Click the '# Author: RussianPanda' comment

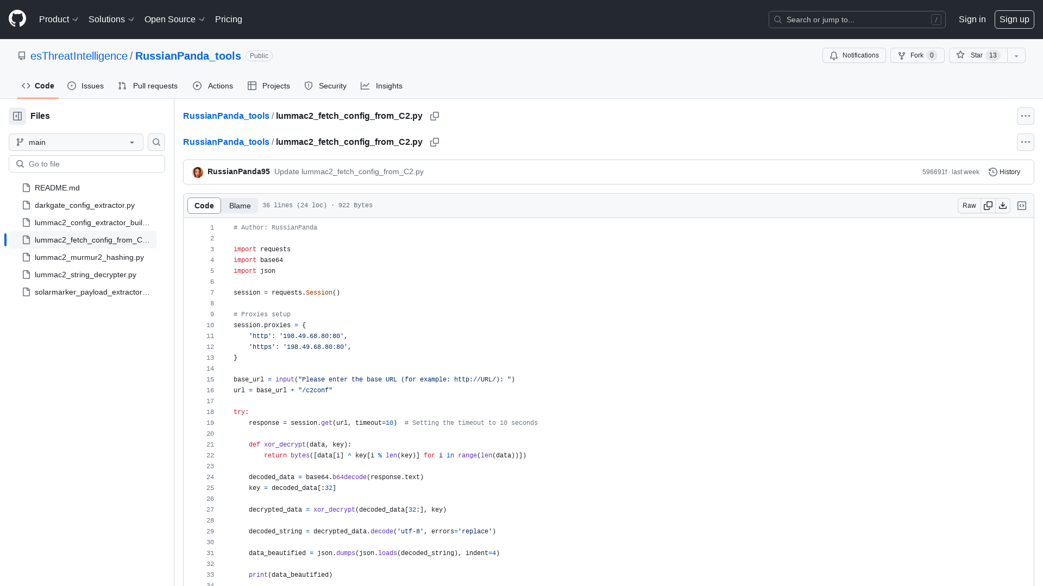(275, 228)
